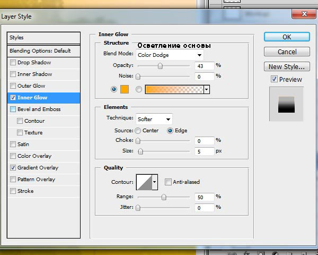Select the Pattern Overlay effect row

tap(43, 180)
